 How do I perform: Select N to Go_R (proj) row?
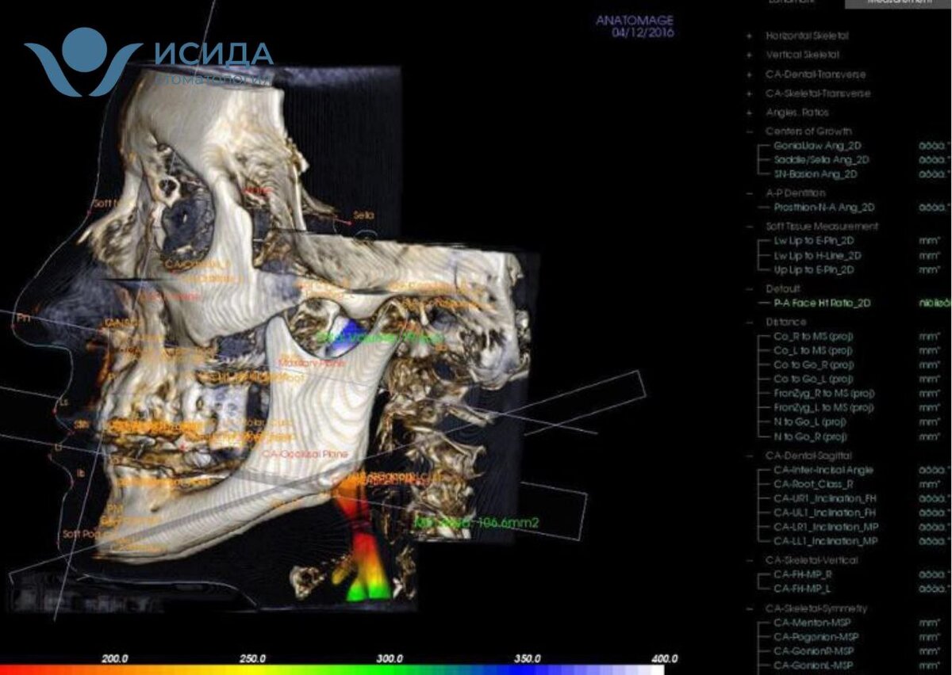[x=810, y=437]
